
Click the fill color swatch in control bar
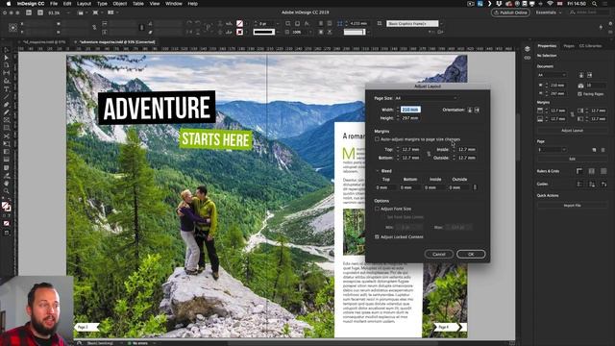coord(239,23)
